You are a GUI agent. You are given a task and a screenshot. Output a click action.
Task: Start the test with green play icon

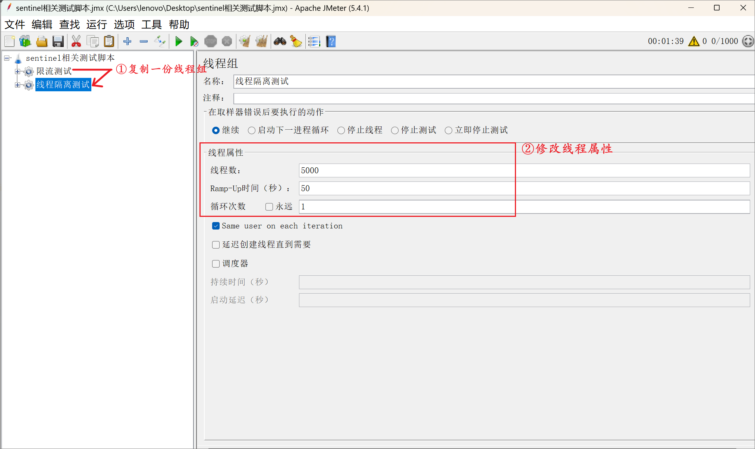pos(179,41)
